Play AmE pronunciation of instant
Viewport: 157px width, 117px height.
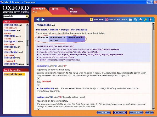click(60, 97)
